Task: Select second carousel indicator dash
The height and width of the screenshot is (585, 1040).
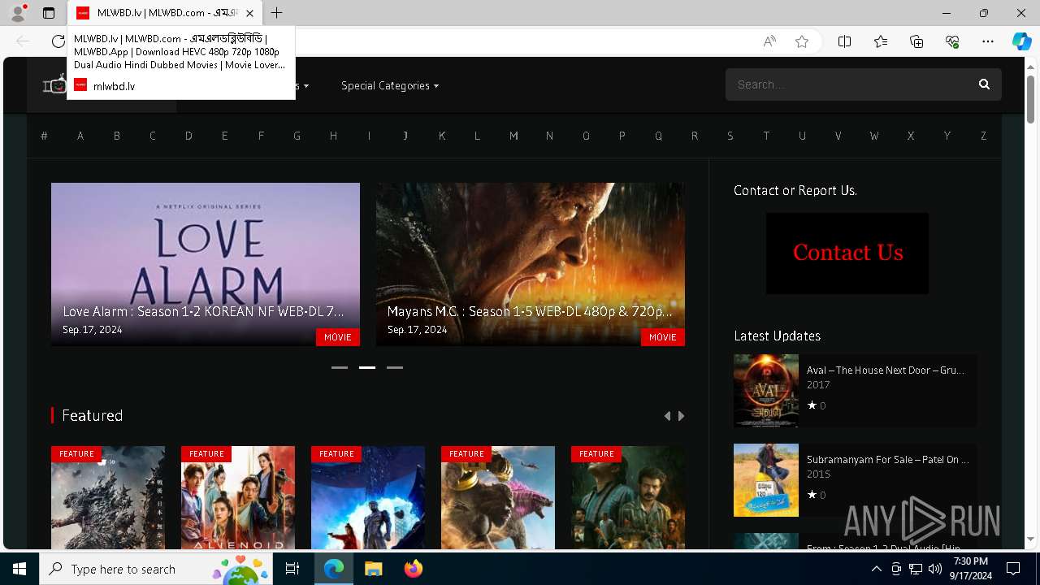Action: [367, 367]
